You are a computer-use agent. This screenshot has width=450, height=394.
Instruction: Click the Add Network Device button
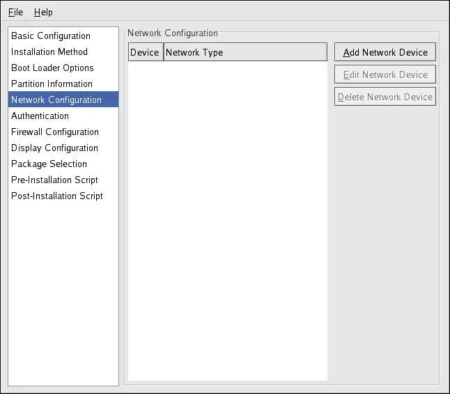385,52
